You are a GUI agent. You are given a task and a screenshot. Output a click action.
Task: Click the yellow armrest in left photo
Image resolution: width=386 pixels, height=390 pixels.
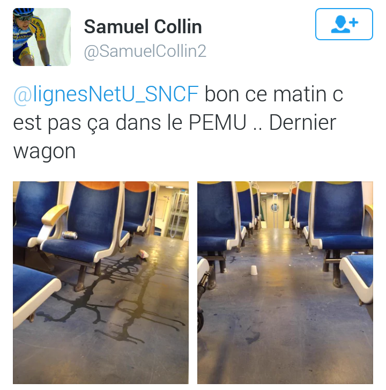click(x=55, y=214)
